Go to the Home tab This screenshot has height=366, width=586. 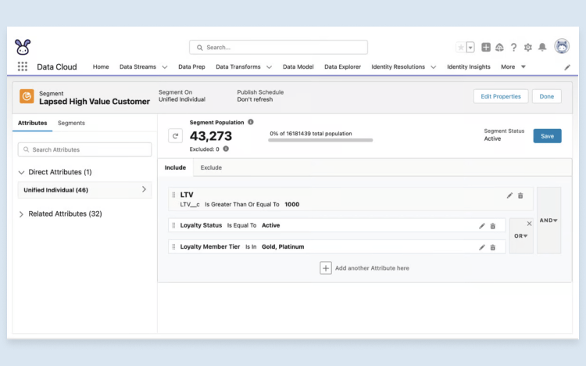tap(101, 66)
